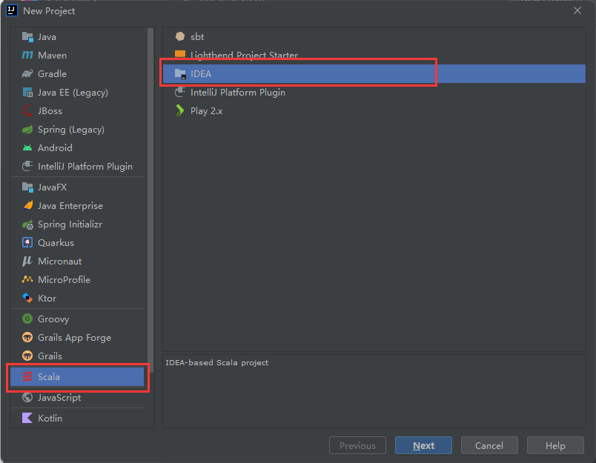
Task: Select 'Java' project type text
Action: (x=47, y=37)
